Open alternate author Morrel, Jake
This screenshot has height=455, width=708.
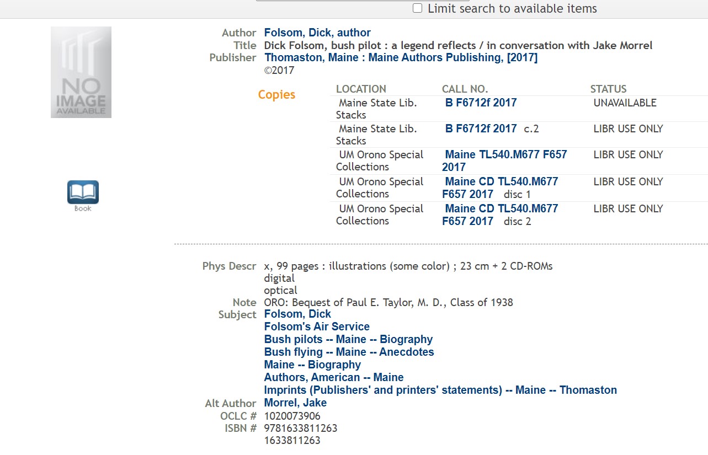(295, 403)
